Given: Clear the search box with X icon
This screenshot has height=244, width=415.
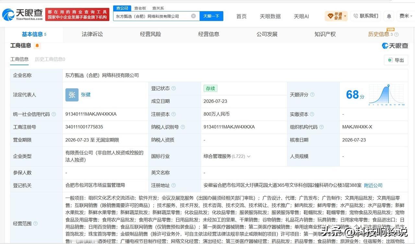Looking at the screenshot, I should pos(194,16).
